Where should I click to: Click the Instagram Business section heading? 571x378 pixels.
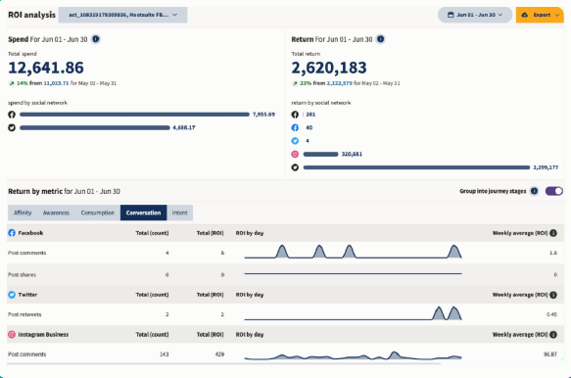pyautogui.click(x=43, y=335)
